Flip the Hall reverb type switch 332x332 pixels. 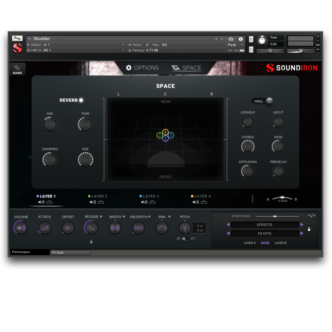(269, 101)
